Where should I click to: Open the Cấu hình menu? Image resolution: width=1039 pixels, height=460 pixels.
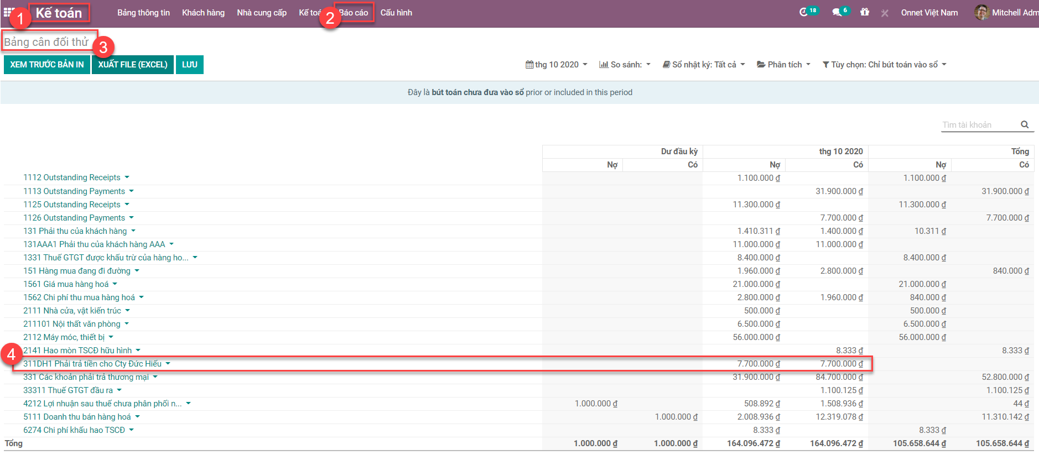pos(396,13)
